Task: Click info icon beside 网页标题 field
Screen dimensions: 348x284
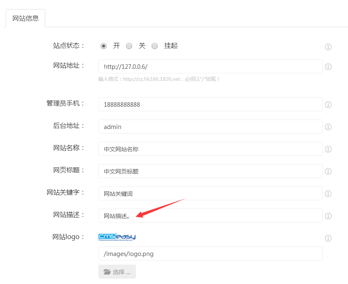Action: tap(328, 171)
